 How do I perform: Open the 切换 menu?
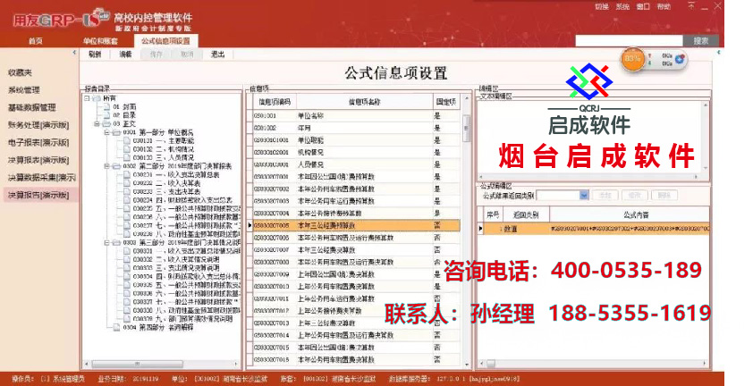[602, 7]
